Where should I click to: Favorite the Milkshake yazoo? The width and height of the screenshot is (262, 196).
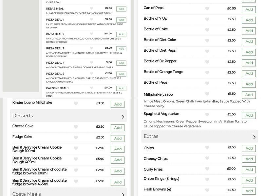207,94
